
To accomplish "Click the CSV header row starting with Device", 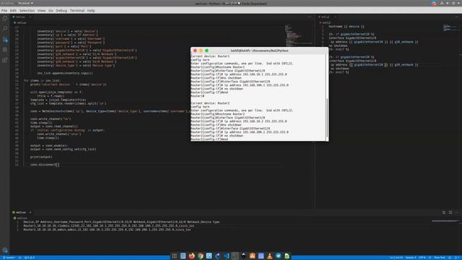I will pyautogui.click(x=121, y=222).
